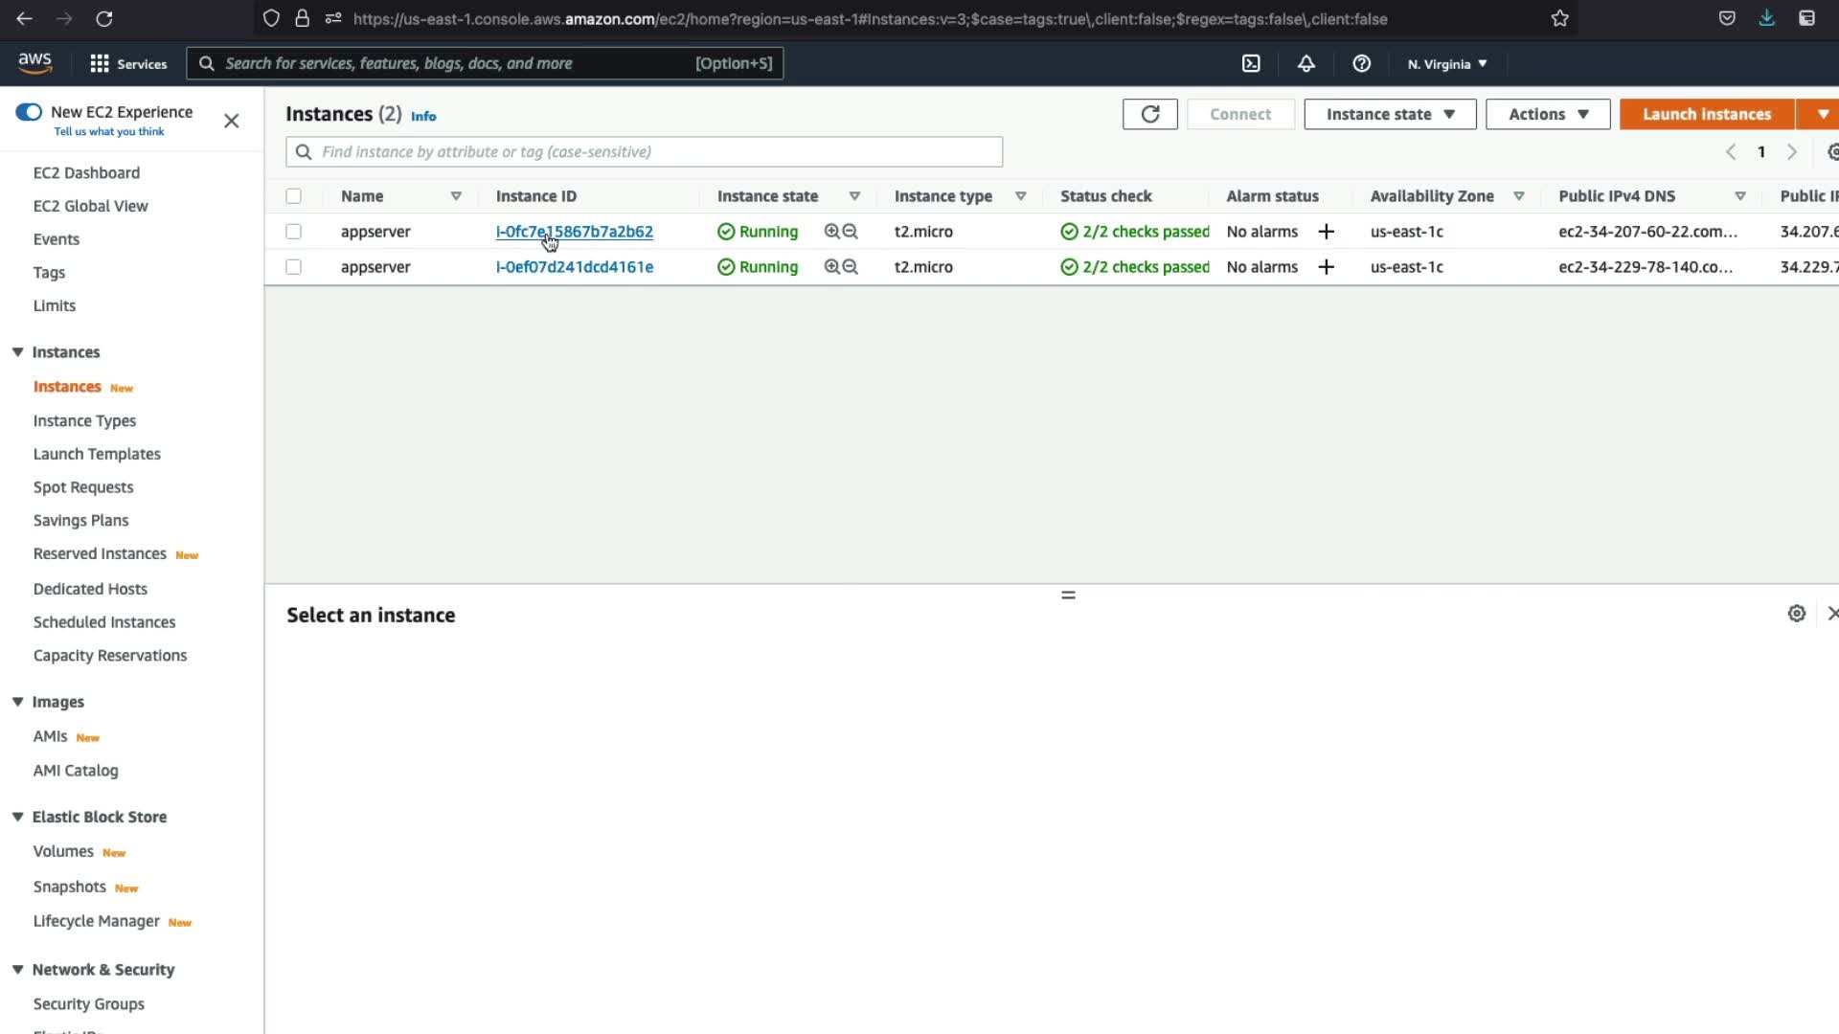Screen dimensions: 1839x1034
Task: Open instance i-0fc7e15867b7a2b62 link
Action: pos(575,232)
